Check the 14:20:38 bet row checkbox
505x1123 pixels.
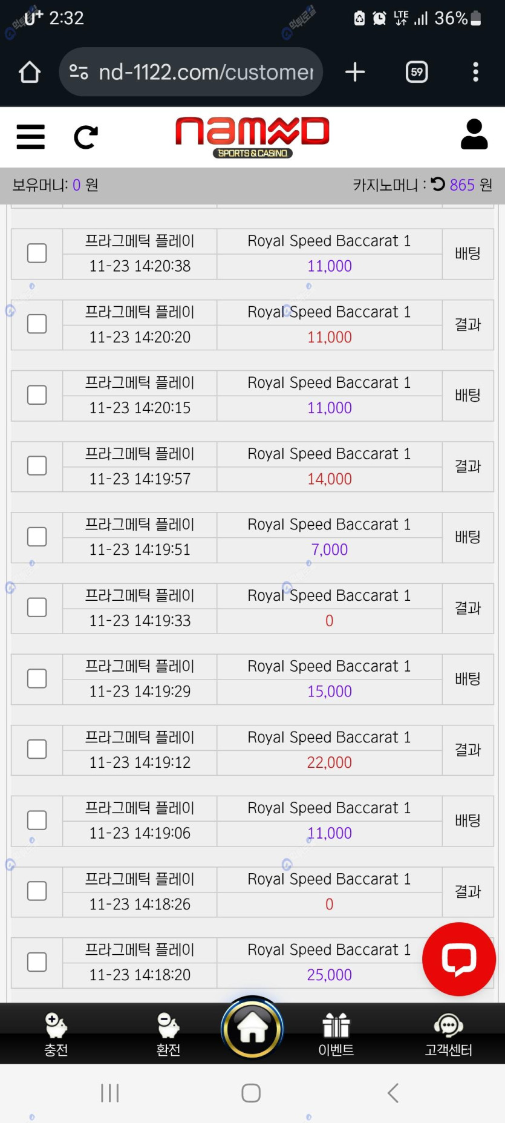click(x=37, y=254)
